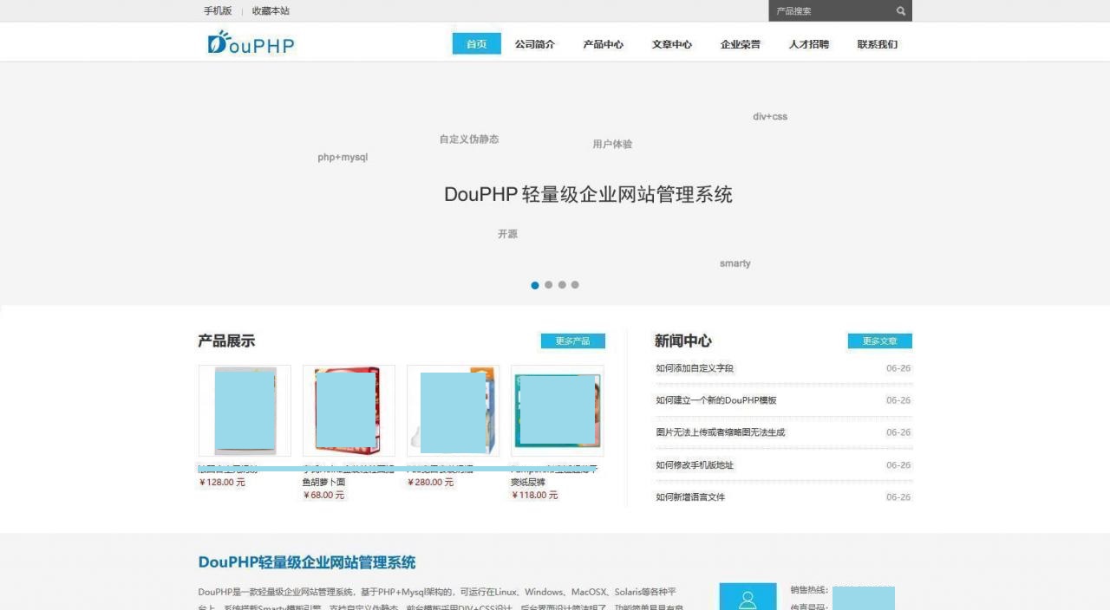Open the 人才招聘 navigation menu

click(x=808, y=43)
